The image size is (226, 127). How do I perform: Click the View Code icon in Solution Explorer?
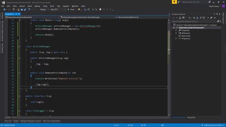(208, 18)
